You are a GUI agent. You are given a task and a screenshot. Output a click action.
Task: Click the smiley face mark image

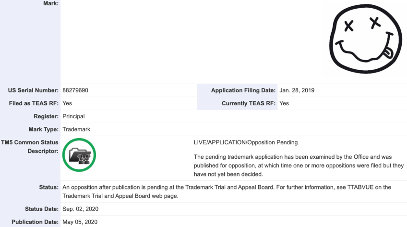365,38
